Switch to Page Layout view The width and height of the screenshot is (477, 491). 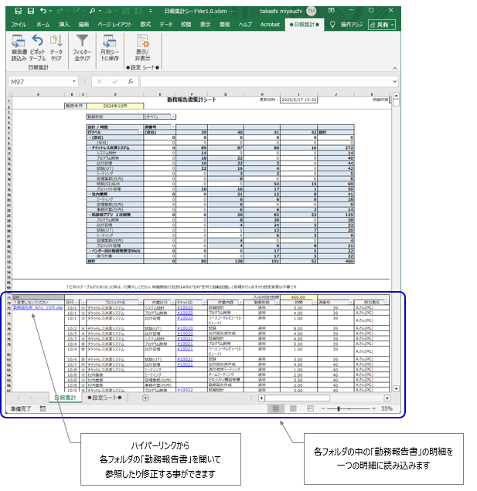tap(293, 408)
